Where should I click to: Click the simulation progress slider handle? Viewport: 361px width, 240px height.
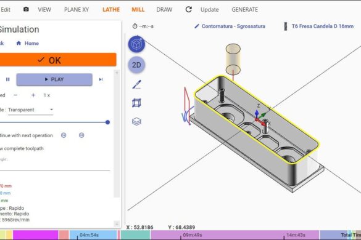pyautogui.click(x=107, y=122)
